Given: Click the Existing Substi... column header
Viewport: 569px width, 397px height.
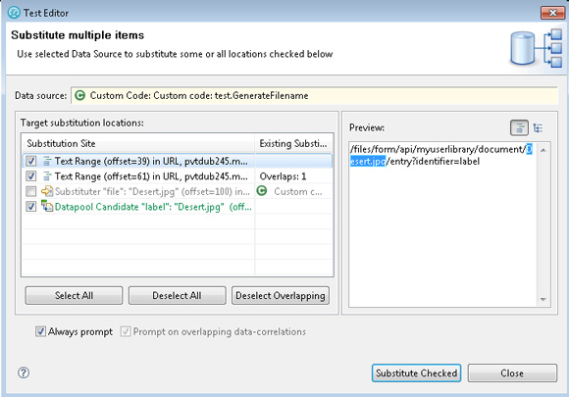Looking at the screenshot, I should pyautogui.click(x=294, y=143).
